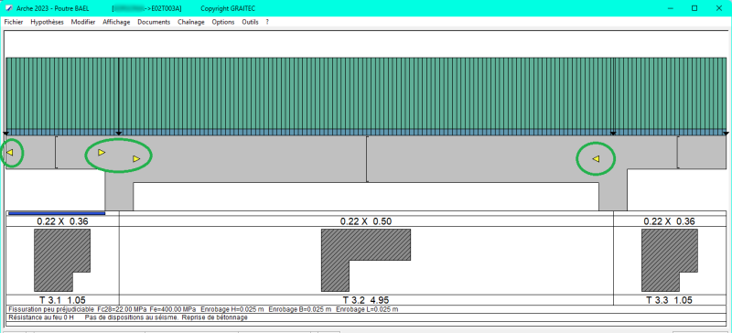Screen dimensions: 732x333
Task: Click the yellow arrow at far left beam end
Action: pyautogui.click(x=10, y=152)
